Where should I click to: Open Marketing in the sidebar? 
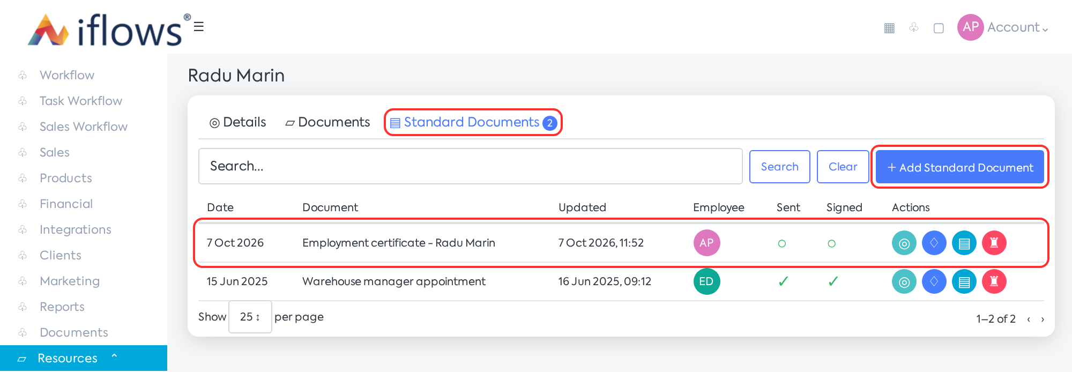[x=70, y=281]
